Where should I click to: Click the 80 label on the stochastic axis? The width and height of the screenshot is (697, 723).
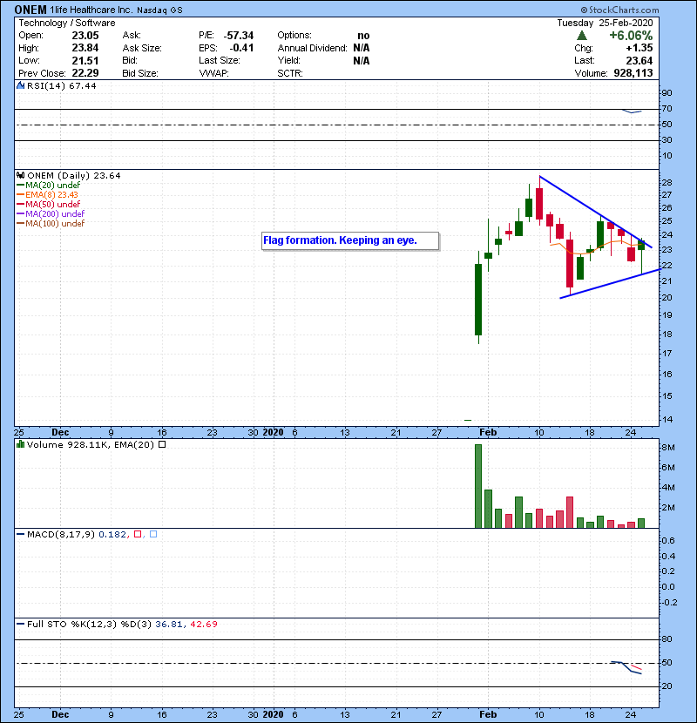(667, 639)
